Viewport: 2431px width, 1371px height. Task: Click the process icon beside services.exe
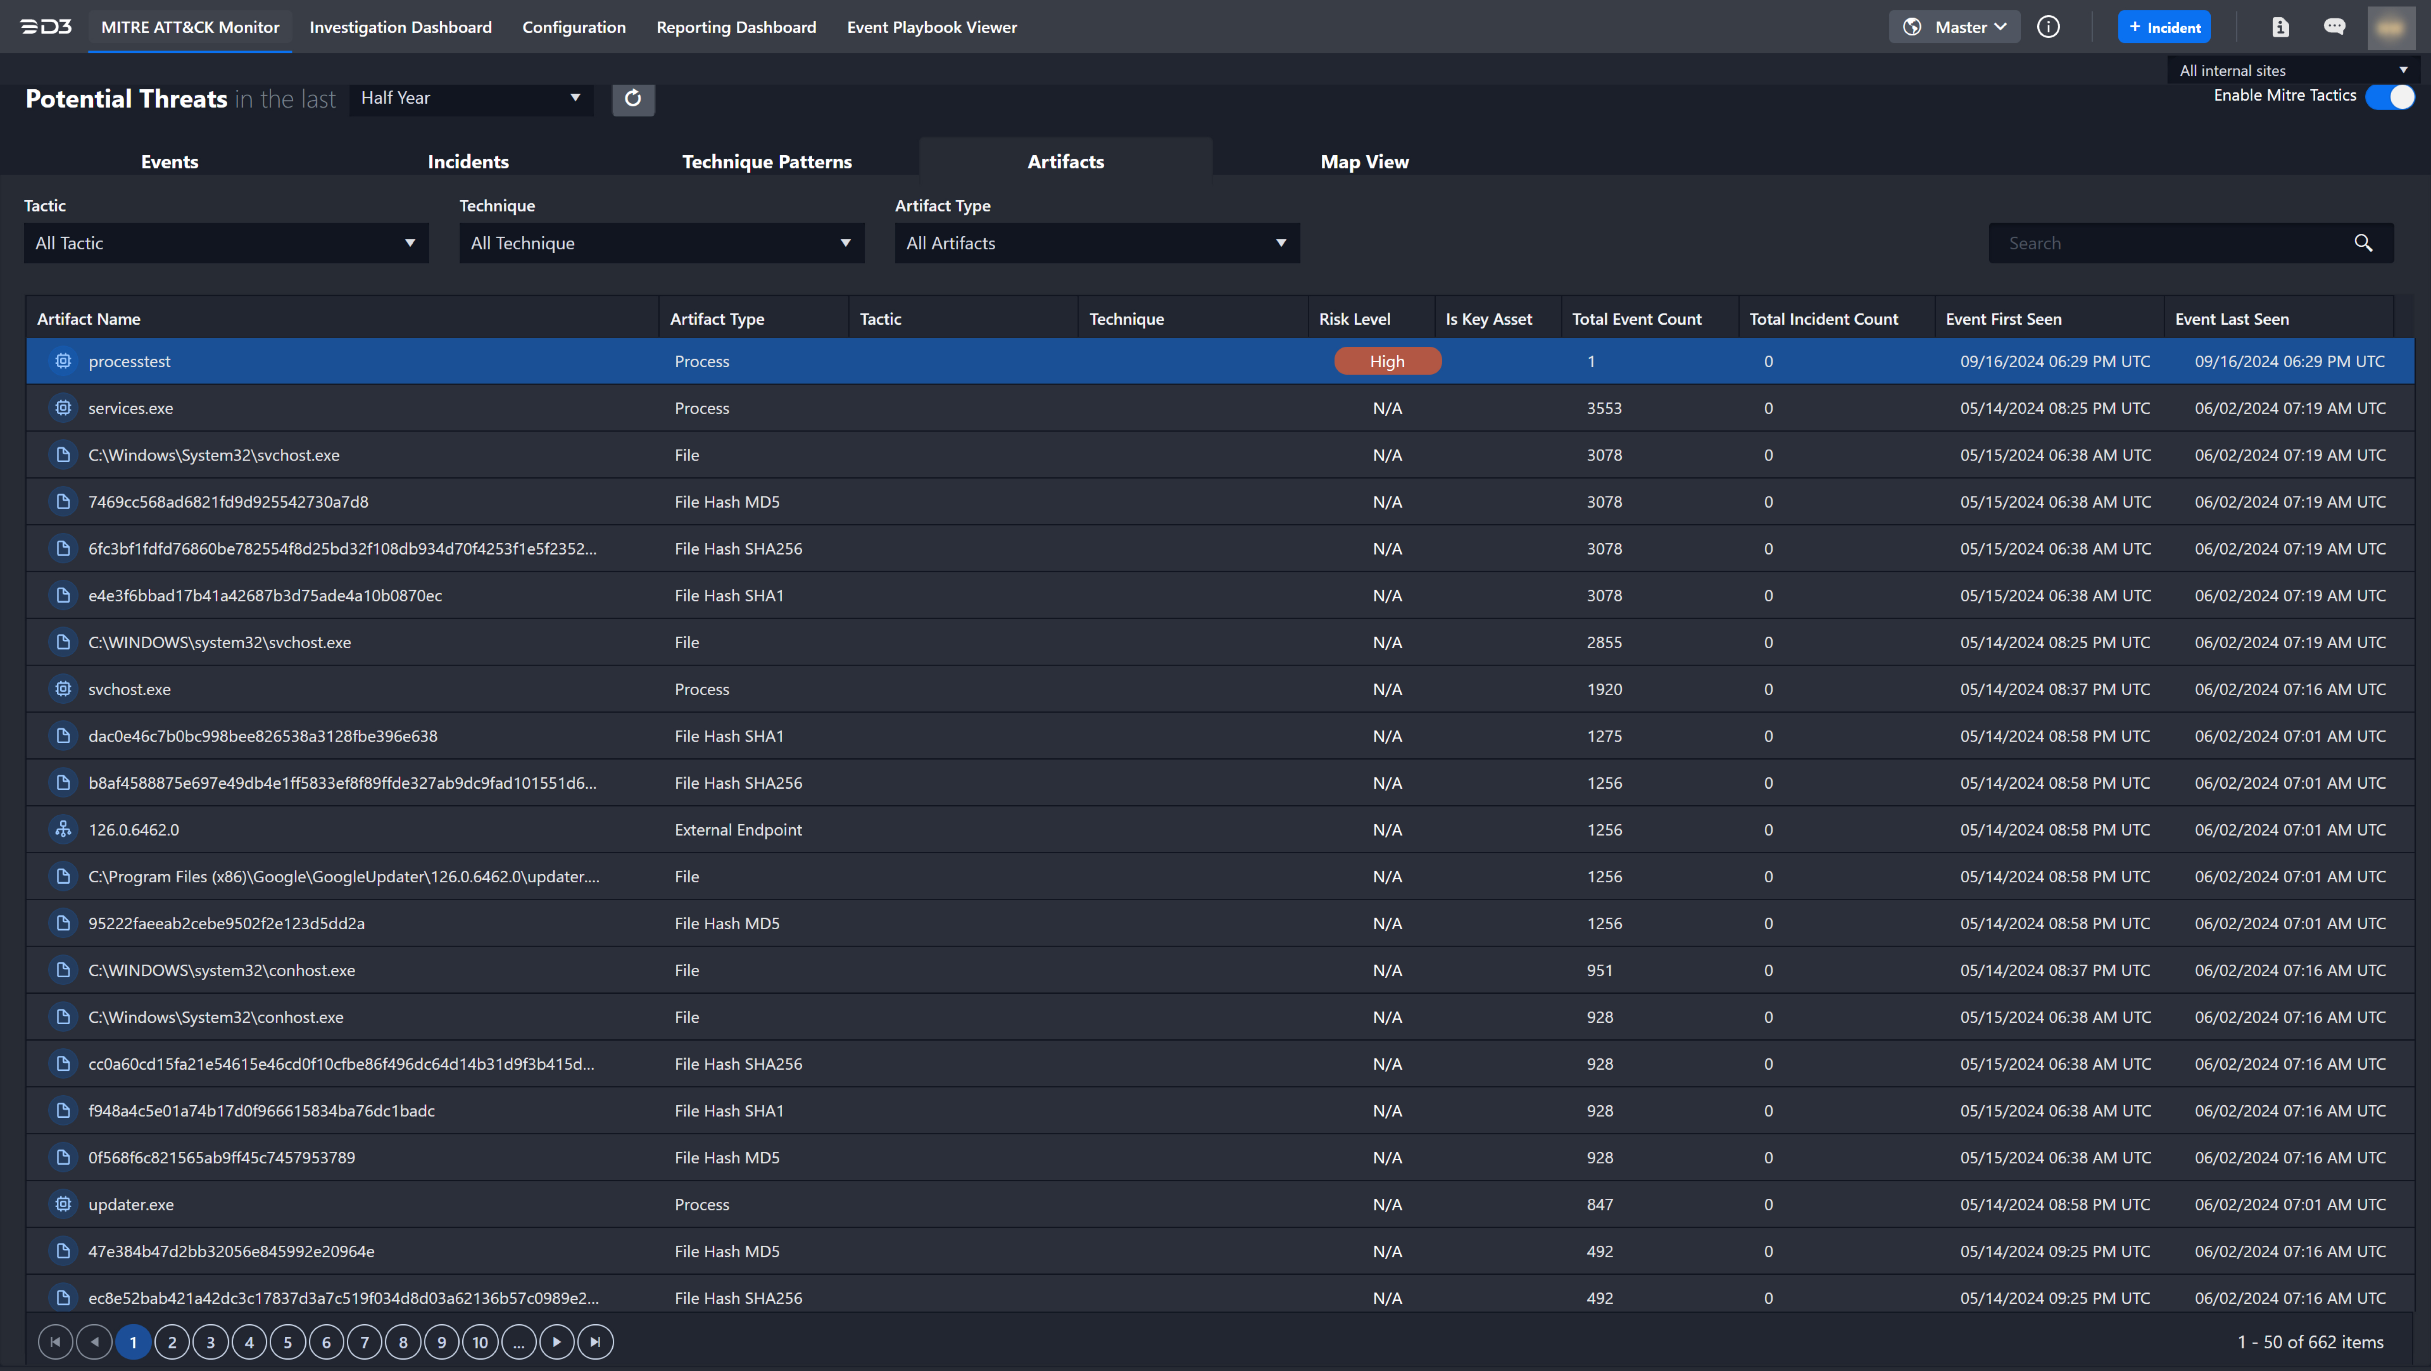click(63, 408)
